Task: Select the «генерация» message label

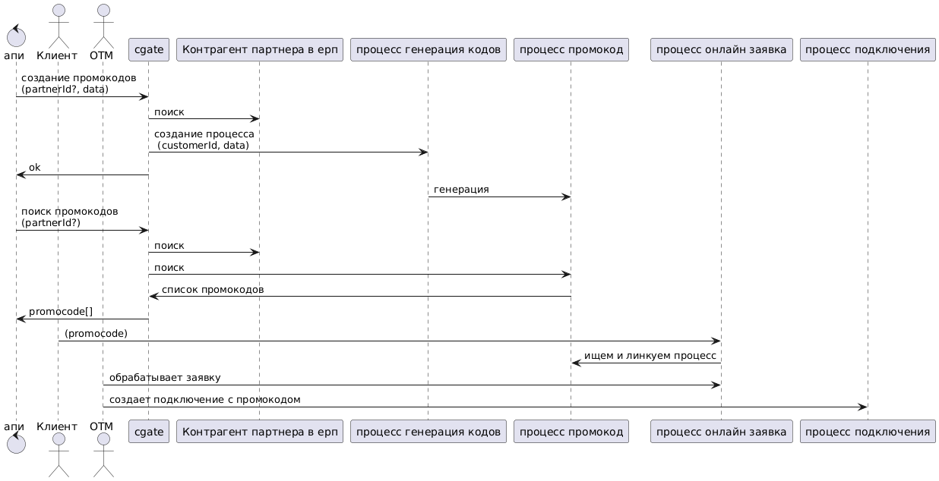Action: coord(461,190)
